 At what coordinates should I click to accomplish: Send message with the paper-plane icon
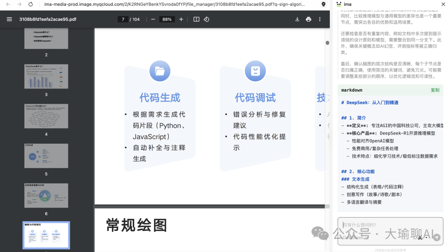tap(437, 237)
